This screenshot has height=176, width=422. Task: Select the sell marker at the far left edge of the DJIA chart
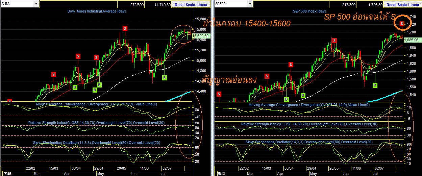(x=9, y=101)
